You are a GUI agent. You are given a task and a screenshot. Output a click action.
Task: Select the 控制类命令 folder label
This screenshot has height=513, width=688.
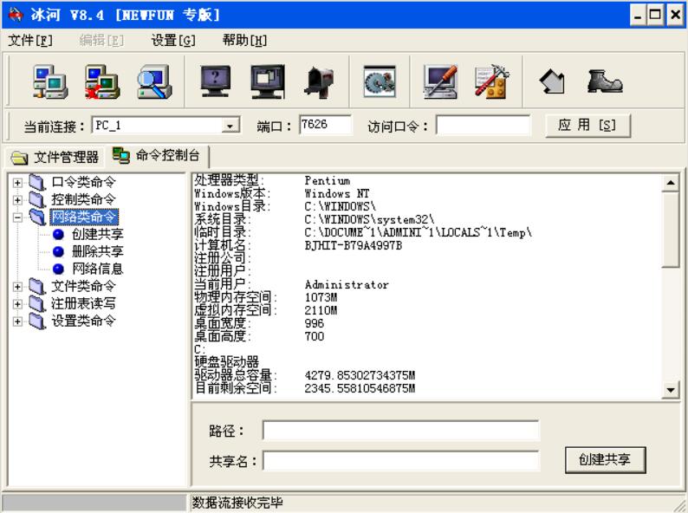(83, 199)
